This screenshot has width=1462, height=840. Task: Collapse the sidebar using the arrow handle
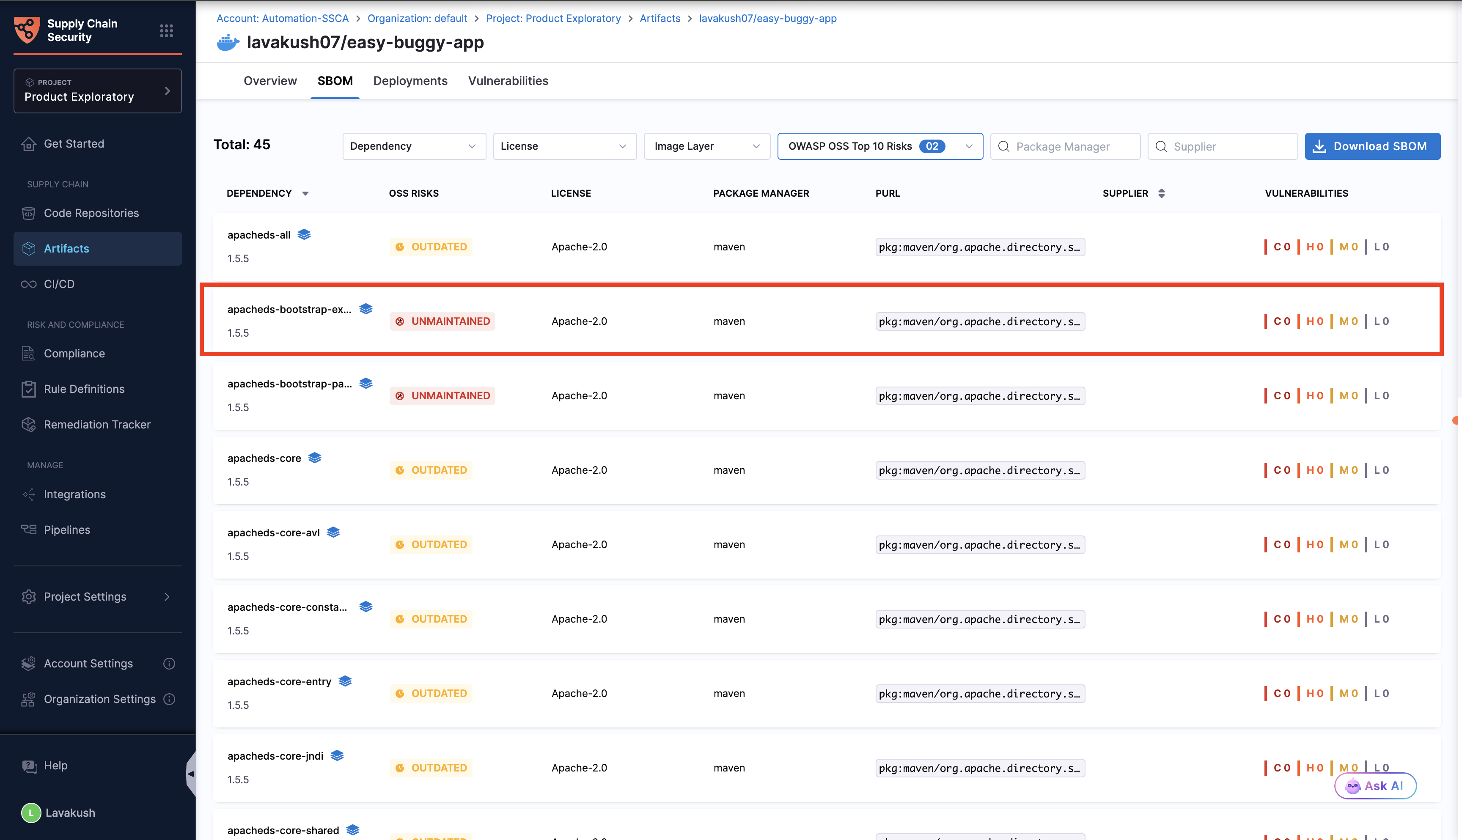(x=191, y=774)
